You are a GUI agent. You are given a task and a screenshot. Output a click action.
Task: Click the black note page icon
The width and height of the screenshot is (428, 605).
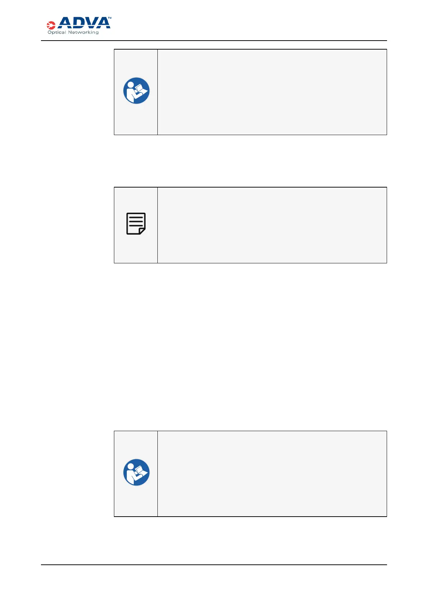(x=136, y=223)
